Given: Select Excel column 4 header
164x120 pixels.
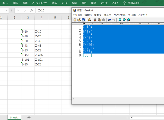Looking at the screenshot, I should pyautogui.click(x=42, y=18).
